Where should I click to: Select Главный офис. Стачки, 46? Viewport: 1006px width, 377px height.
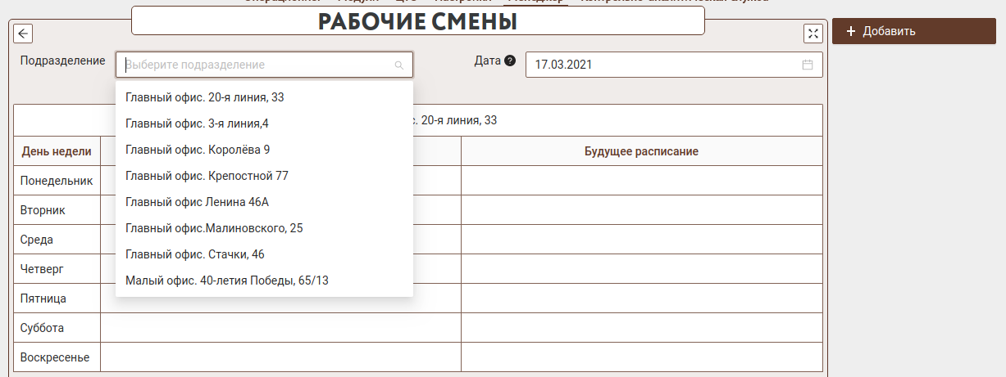click(195, 254)
